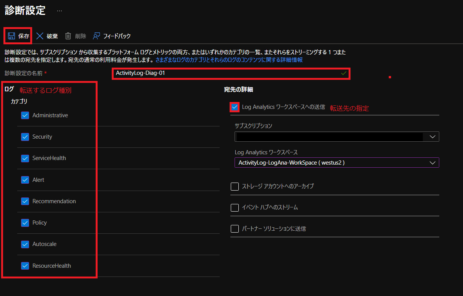463x296 pixels.
Task: Open the ellipsis menu beside 診断設定 title
Action: pos(59,11)
